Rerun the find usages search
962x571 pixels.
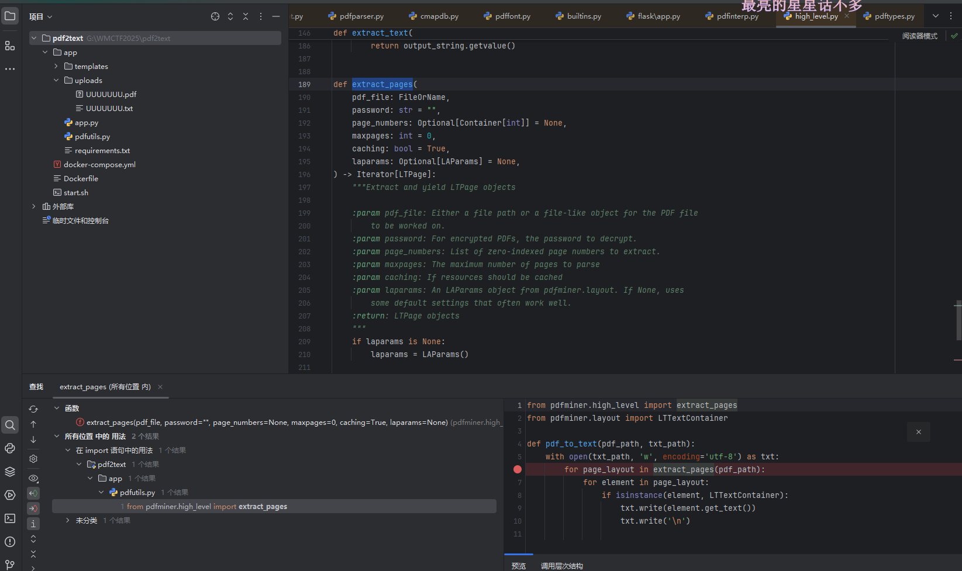[x=33, y=409]
